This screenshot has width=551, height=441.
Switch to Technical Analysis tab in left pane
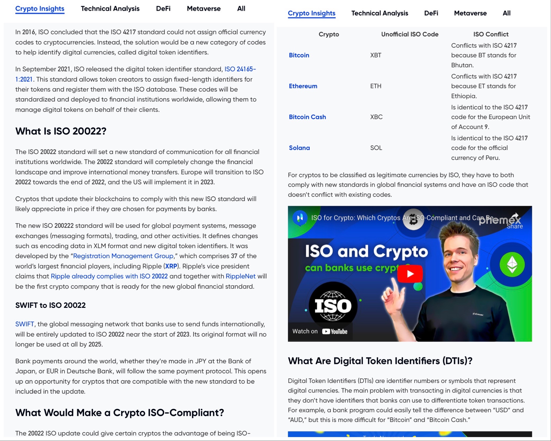click(110, 9)
